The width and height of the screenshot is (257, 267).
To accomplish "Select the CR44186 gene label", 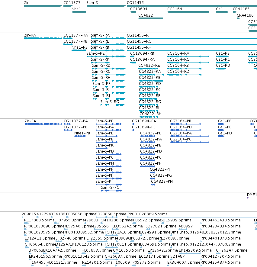I will coord(245,15).
